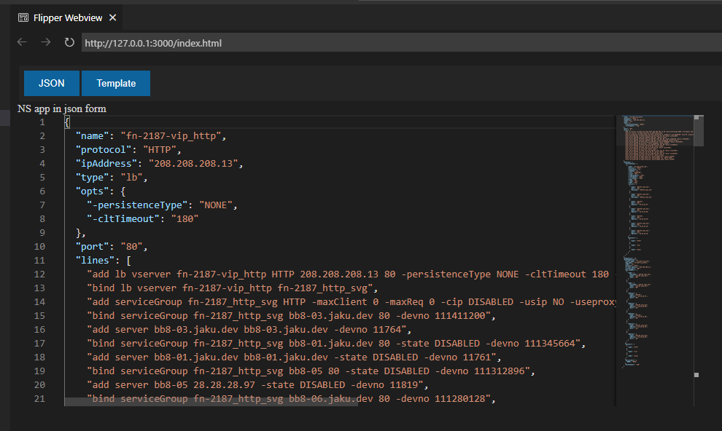This screenshot has width=722, height=431.
Task: Click line number 1 in gutter
Action: point(42,122)
